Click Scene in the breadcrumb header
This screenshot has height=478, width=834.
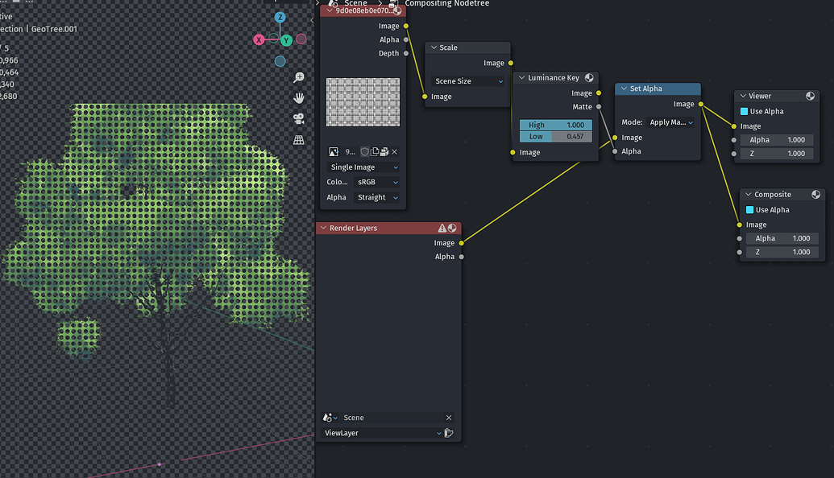pos(355,3)
